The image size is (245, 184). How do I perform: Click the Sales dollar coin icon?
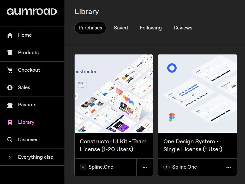[x=10, y=88]
